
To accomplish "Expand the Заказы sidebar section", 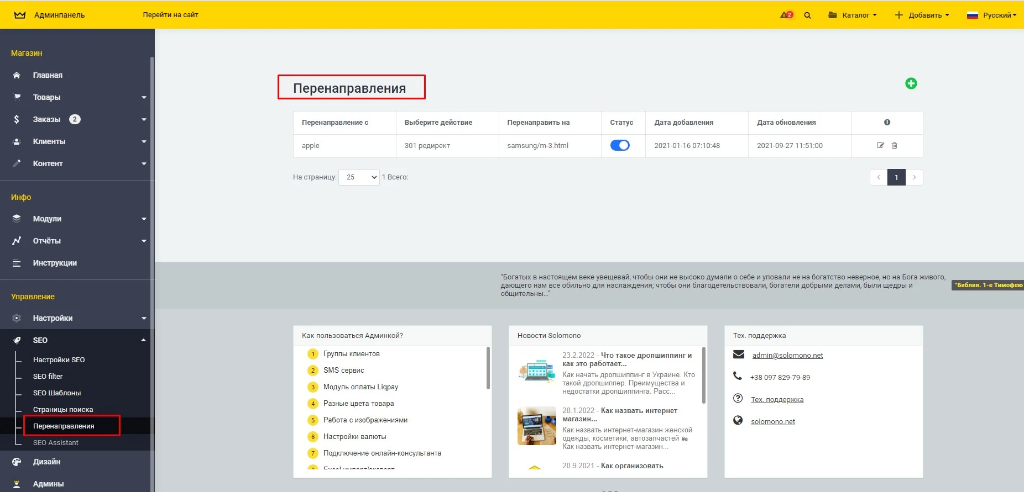I will (144, 120).
